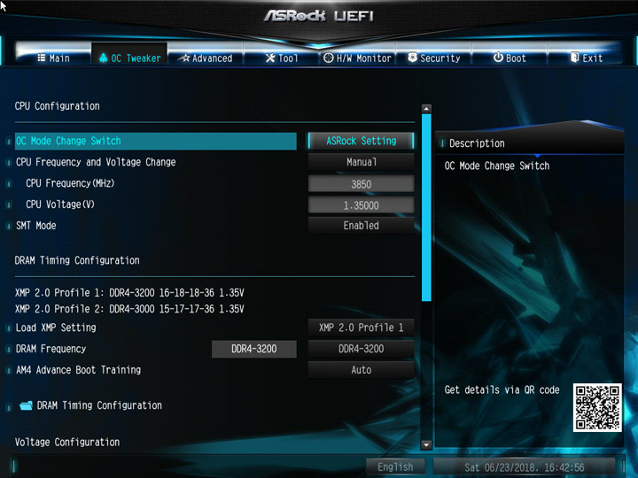The image size is (638, 478).
Task: Click the Advanced star icon
Action: coord(185,58)
